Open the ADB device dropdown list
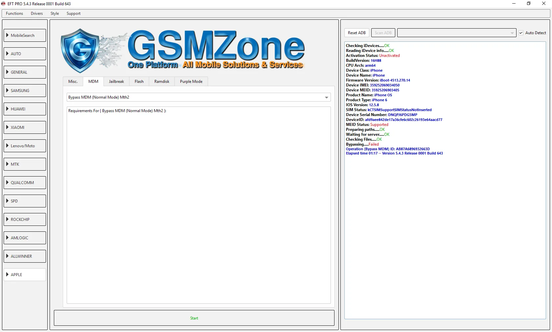Screen dimensions: 552x332 (x=512, y=33)
